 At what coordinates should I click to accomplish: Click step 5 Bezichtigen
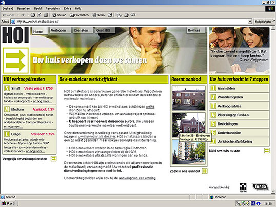click(239, 124)
